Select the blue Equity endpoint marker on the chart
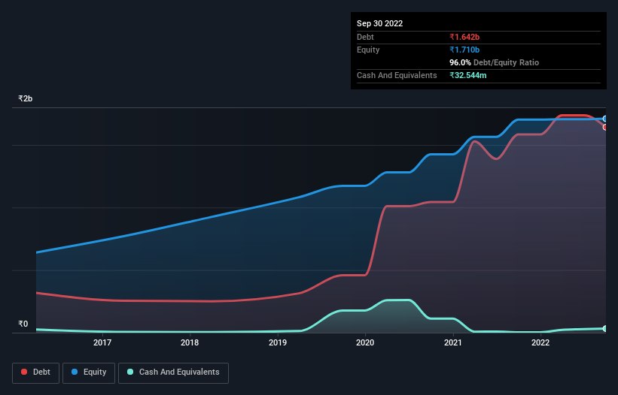 click(605, 119)
